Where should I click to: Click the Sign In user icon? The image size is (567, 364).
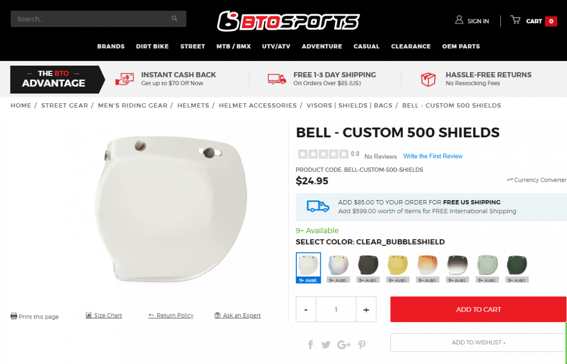[459, 20]
